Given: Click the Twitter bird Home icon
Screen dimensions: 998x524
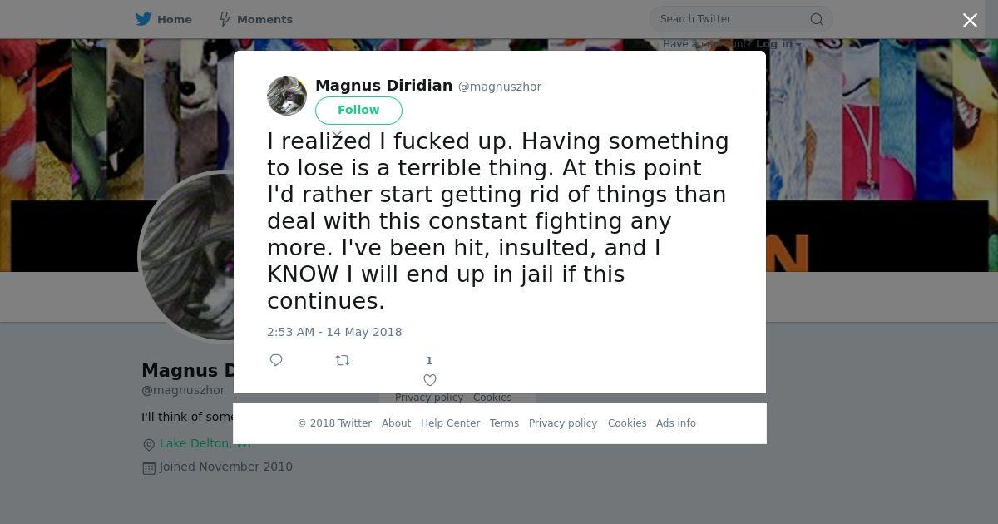Looking at the screenshot, I should point(144,19).
